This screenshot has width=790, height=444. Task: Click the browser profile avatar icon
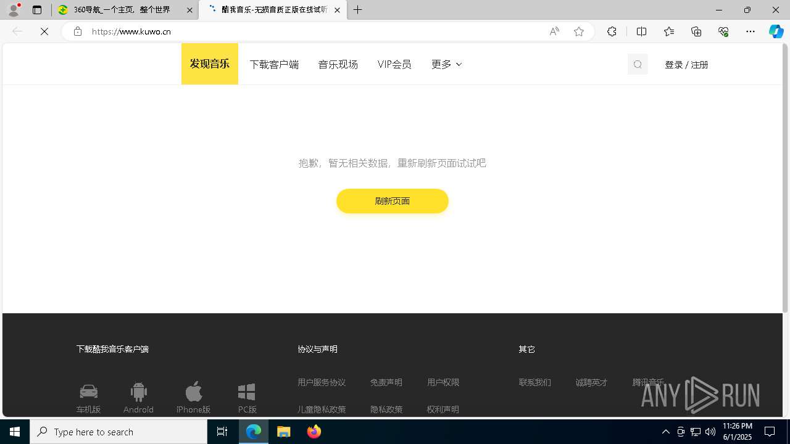14,10
